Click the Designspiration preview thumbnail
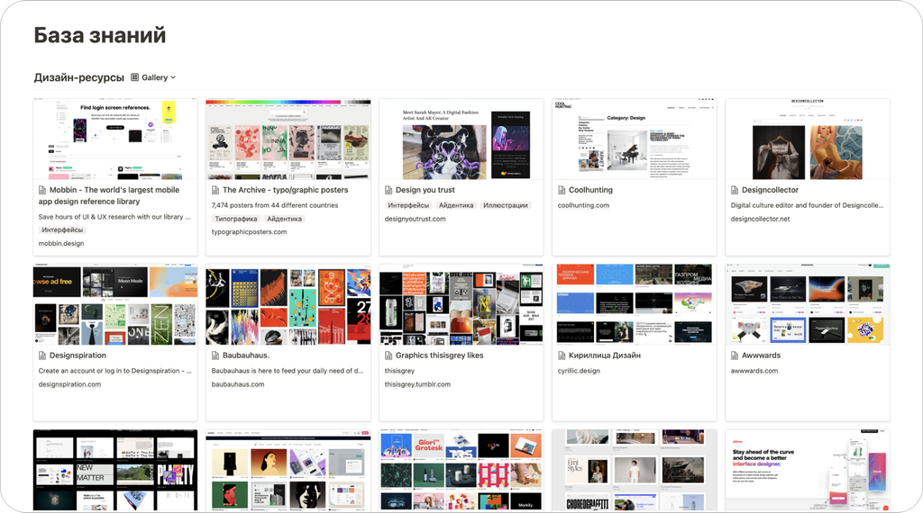This screenshot has height=513, width=923. pos(115,304)
